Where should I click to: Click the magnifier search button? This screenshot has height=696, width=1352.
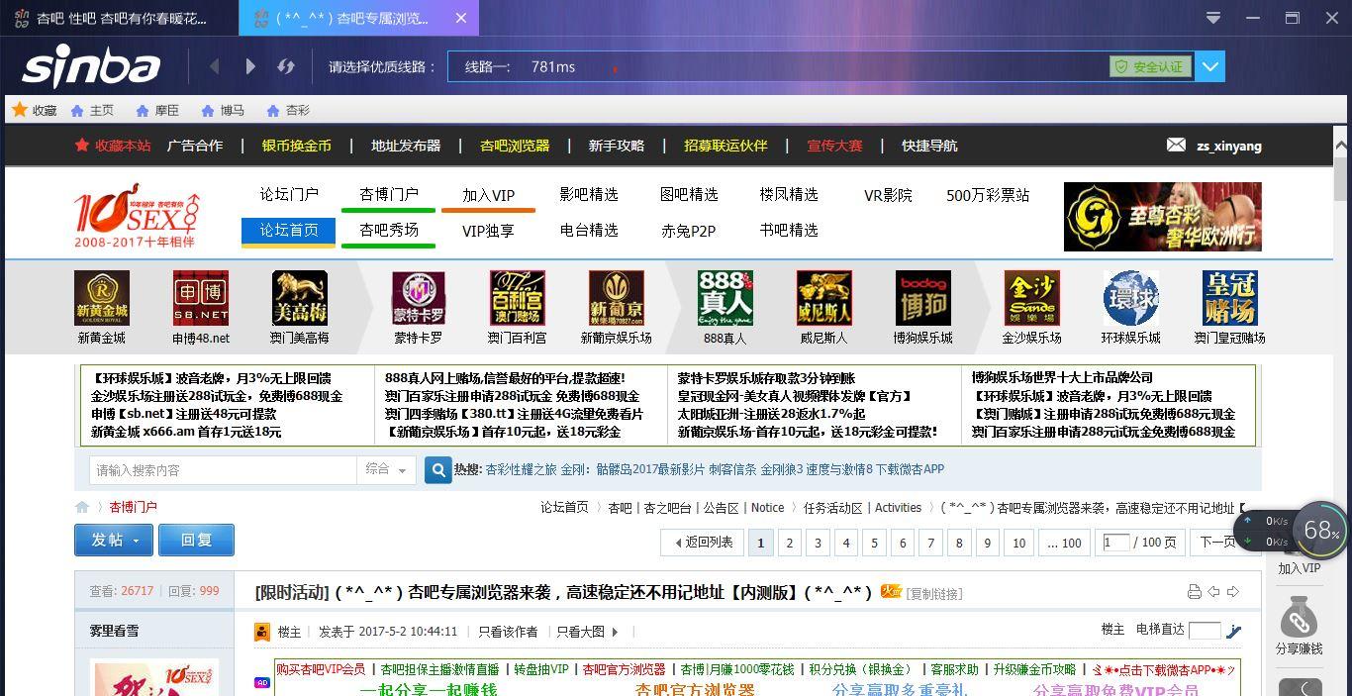[437, 470]
